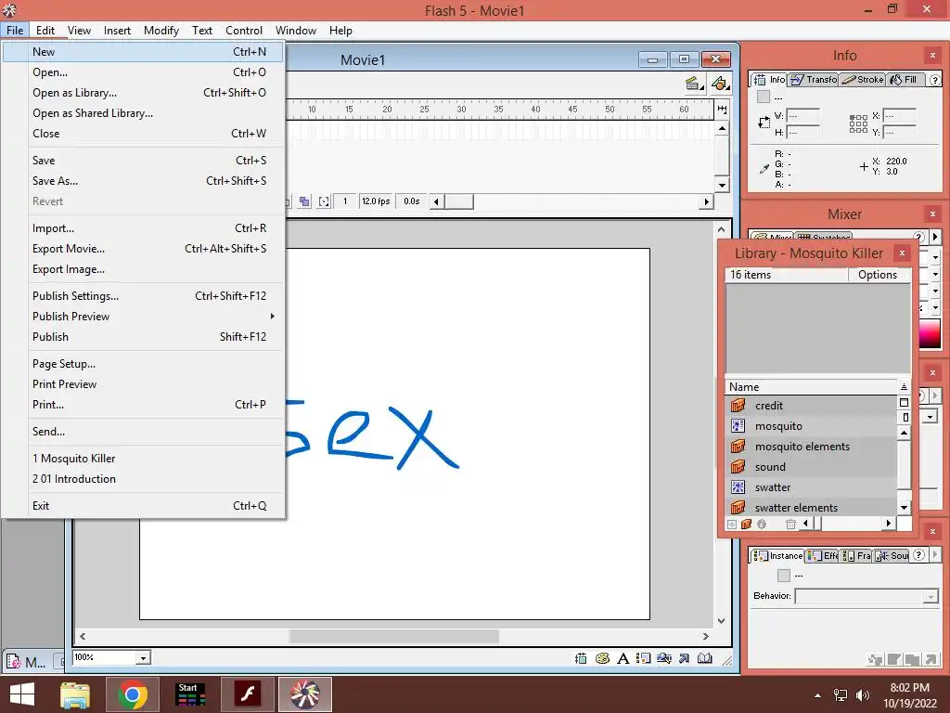Screen dimensions: 950x713
Task: Open the Modify menu in menu bar
Action: [161, 31]
